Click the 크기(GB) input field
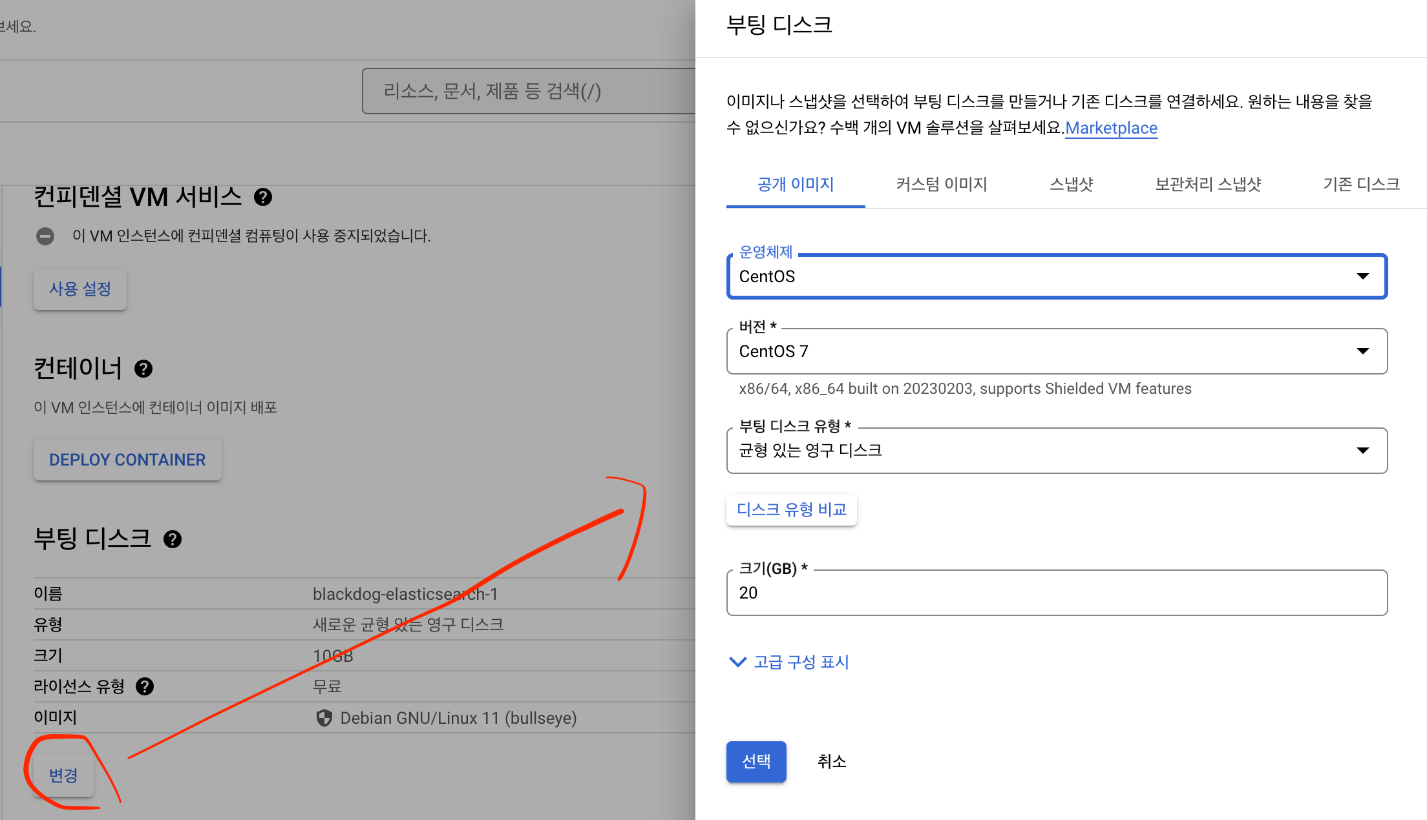The height and width of the screenshot is (820, 1427). click(1056, 593)
